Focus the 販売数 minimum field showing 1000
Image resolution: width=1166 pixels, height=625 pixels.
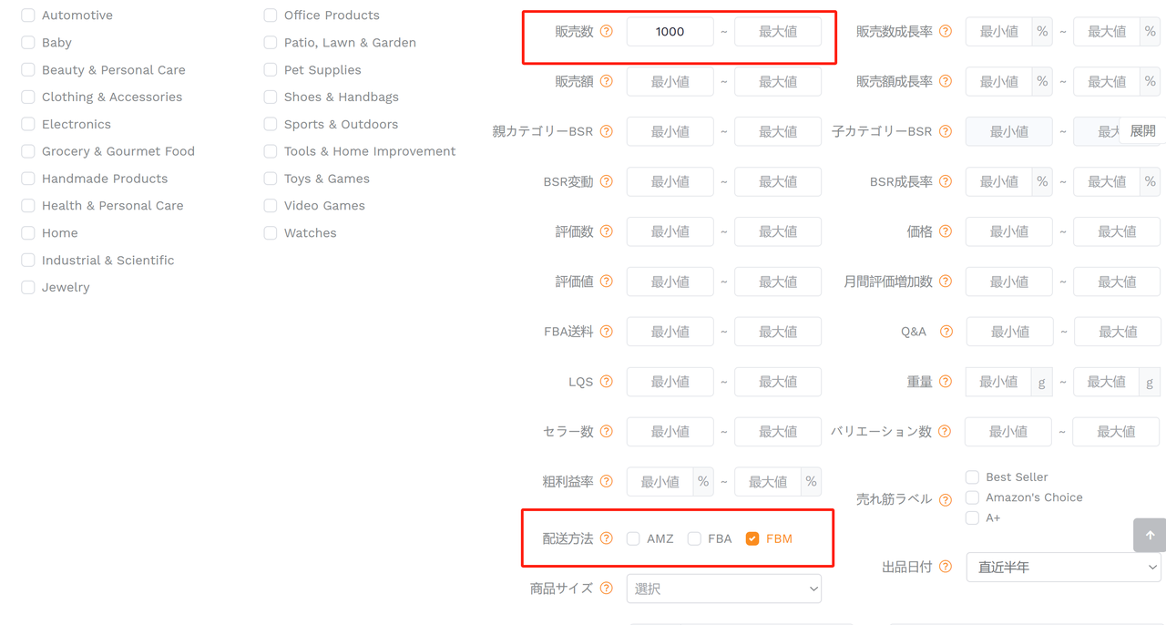(670, 32)
